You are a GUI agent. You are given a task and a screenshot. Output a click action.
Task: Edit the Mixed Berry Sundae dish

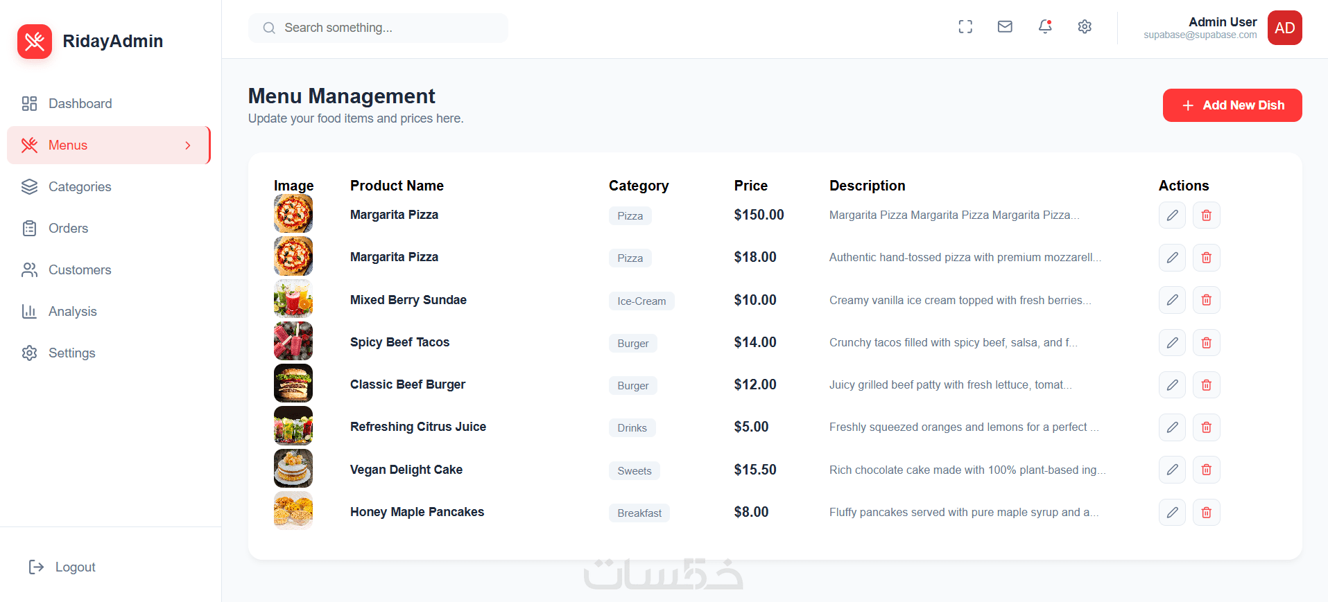[1172, 300]
